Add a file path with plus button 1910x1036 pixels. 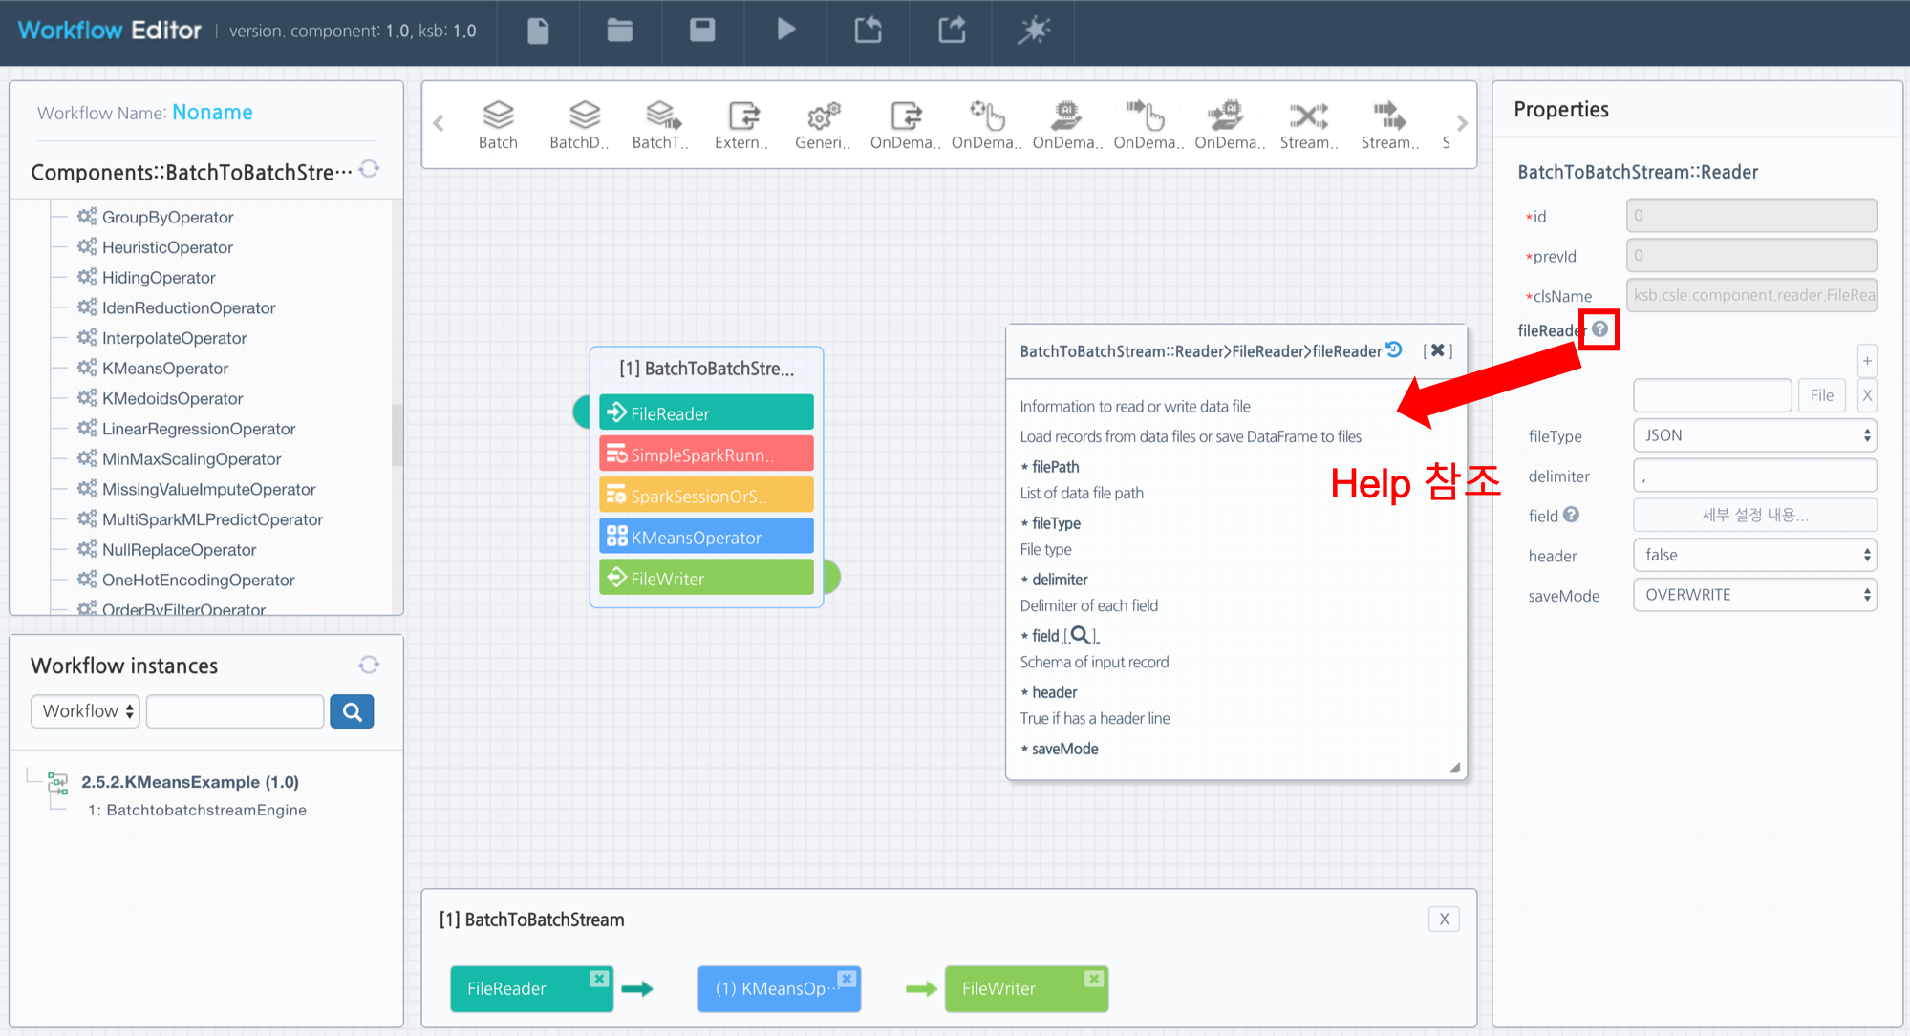pyautogui.click(x=1867, y=361)
